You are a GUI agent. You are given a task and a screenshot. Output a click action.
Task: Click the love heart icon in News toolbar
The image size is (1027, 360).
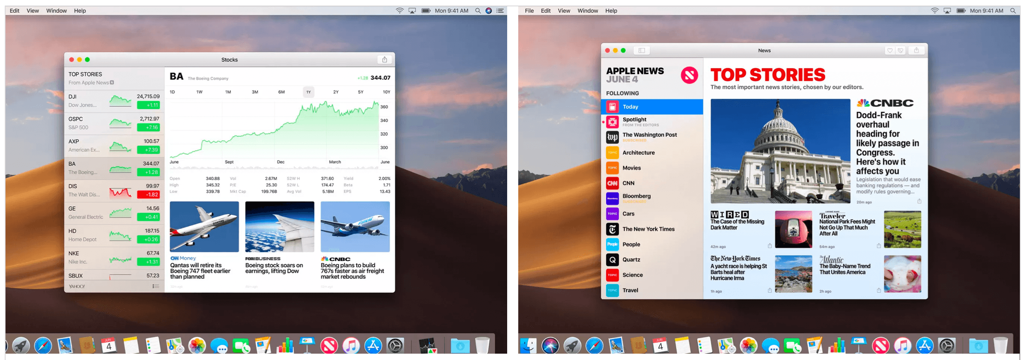[890, 50]
